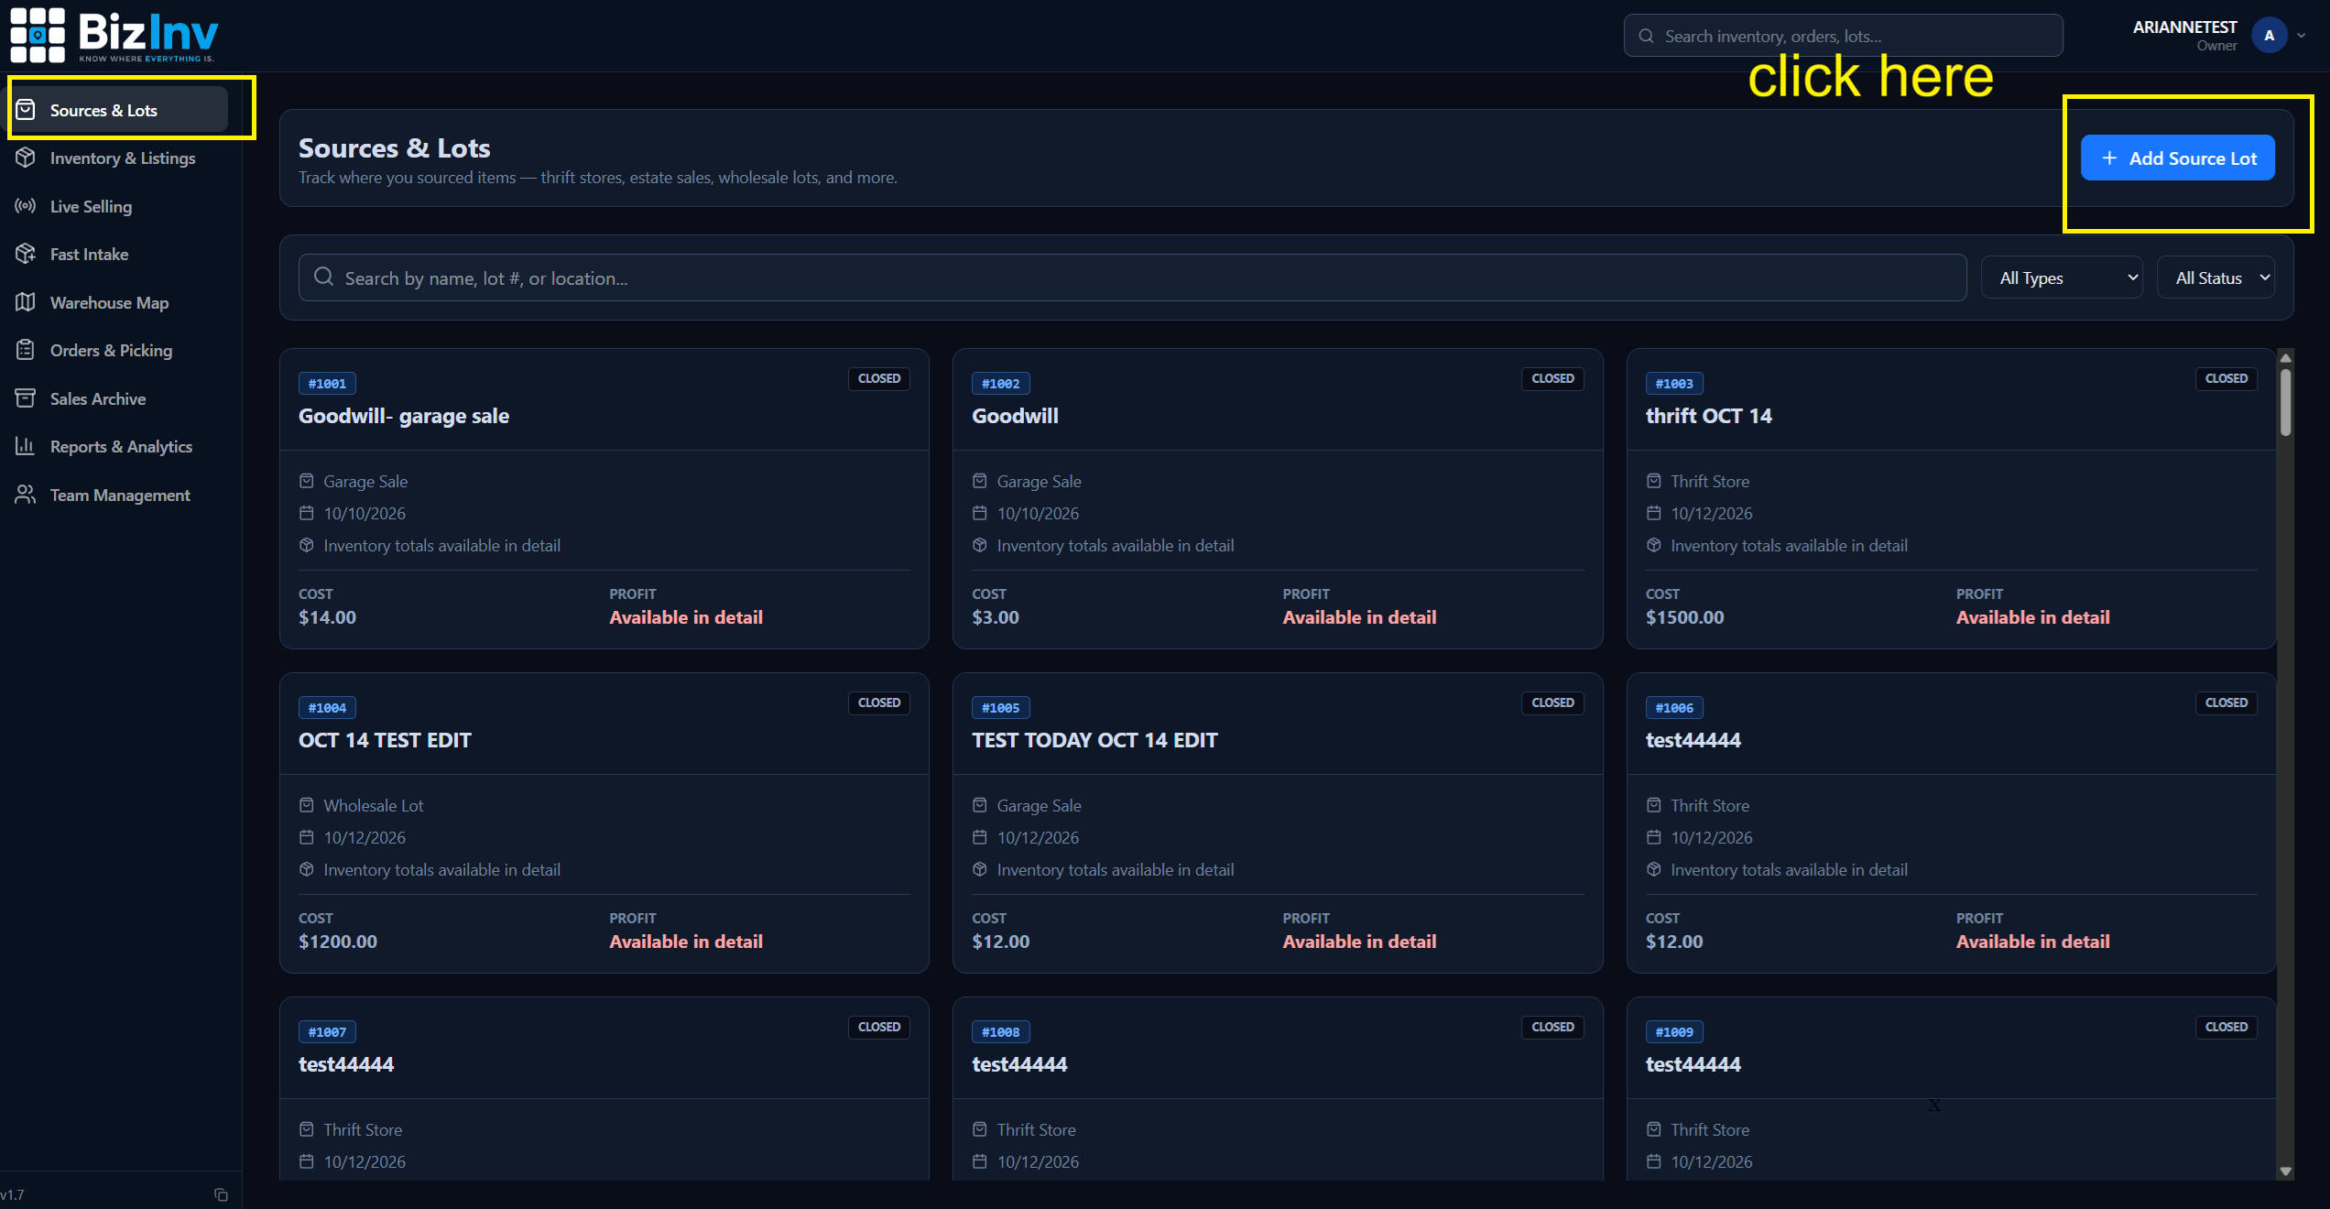Click the #1006 lot number badge
Image resolution: width=2330 pixels, height=1209 pixels.
tap(1674, 708)
